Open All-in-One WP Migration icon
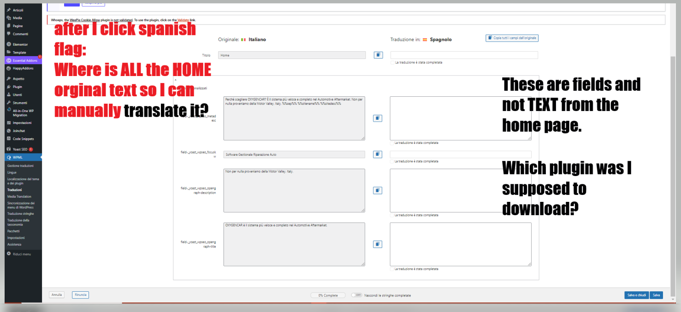681x312 pixels. (9, 110)
